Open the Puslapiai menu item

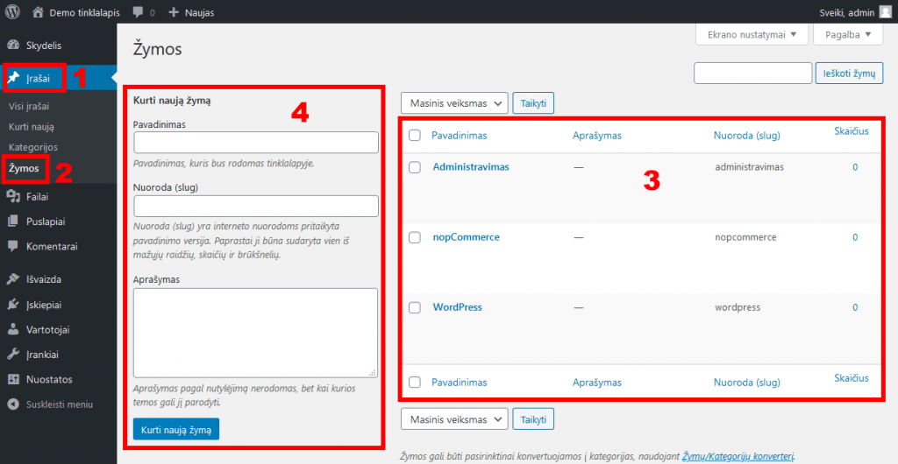[x=46, y=221]
